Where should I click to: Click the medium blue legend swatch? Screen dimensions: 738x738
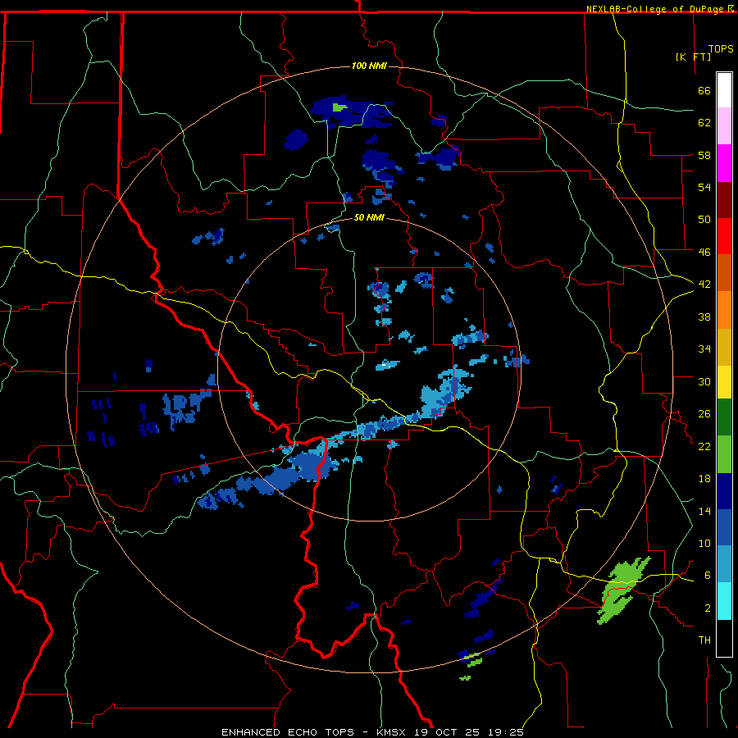click(x=724, y=527)
